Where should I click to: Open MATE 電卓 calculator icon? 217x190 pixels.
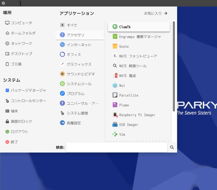coord(115,76)
